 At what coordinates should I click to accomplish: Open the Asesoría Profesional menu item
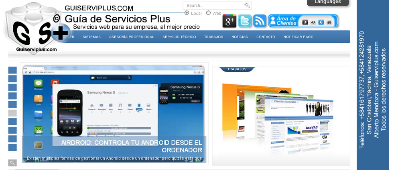pyautogui.click(x=131, y=37)
